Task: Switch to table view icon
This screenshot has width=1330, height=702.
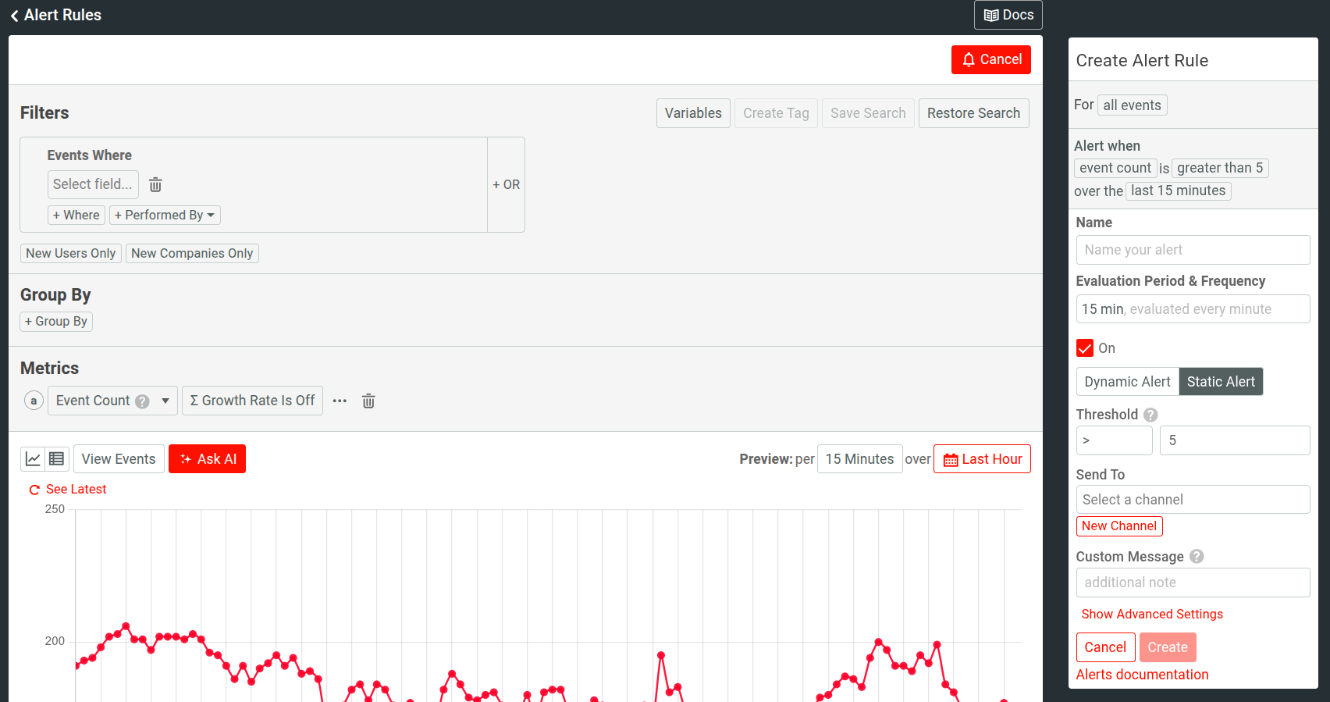Action: (x=57, y=459)
